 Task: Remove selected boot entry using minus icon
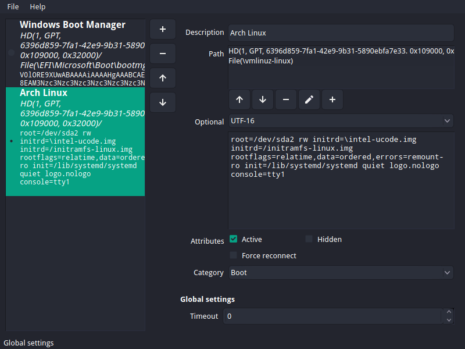[163, 53]
